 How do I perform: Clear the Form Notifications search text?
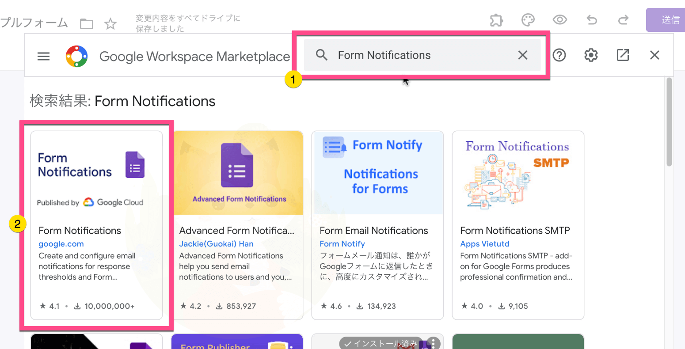point(523,55)
